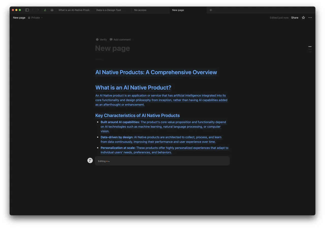Click heading 'Key Characteristics of AI Native Products'
This screenshot has width=325, height=228.
point(137,115)
